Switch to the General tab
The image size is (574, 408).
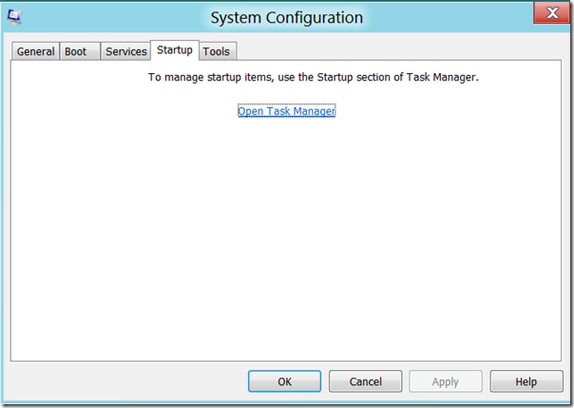click(36, 52)
